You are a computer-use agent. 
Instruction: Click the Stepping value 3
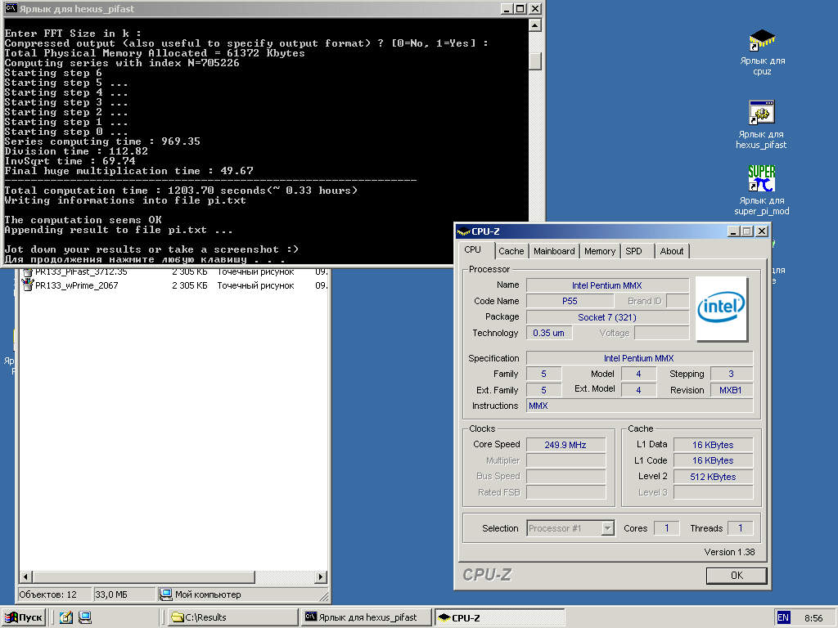(x=731, y=374)
